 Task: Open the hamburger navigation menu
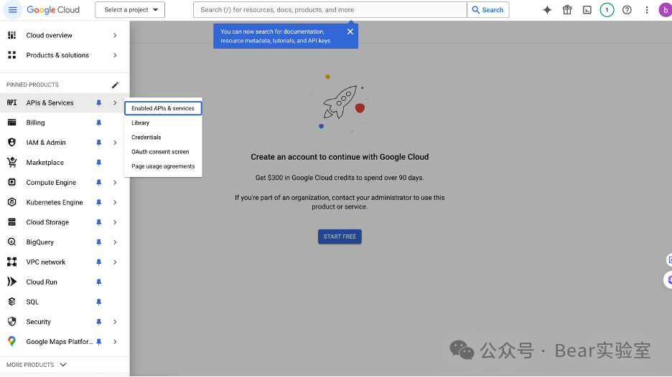pyautogui.click(x=12, y=10)
